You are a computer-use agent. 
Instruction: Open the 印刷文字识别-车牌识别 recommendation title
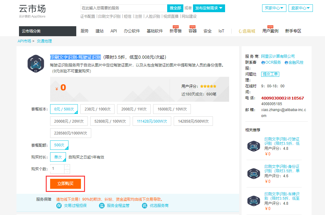282,196
